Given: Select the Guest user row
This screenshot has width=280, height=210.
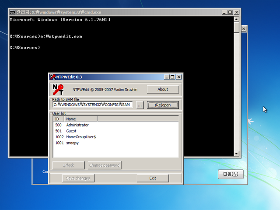Looking at the screenshot, I should (x=115, y=131).
